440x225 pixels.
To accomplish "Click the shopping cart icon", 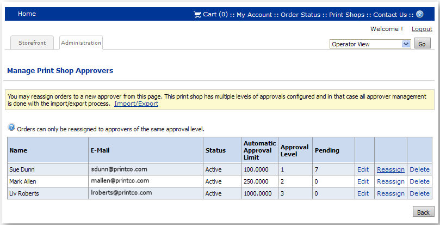I will [197, 15].
